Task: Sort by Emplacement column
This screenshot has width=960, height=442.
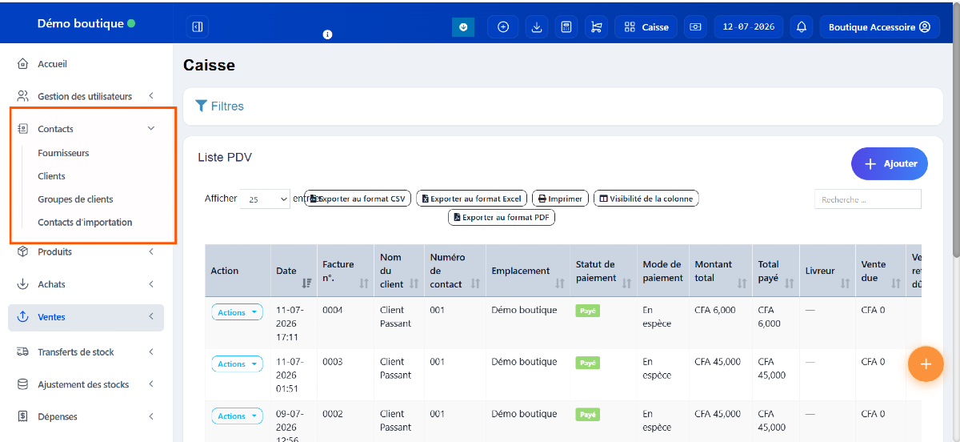Action: pyautogui.click(x=528, y=271)
